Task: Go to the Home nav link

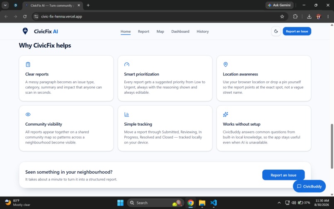Action: pyautogui.click(x=126, y=32)
